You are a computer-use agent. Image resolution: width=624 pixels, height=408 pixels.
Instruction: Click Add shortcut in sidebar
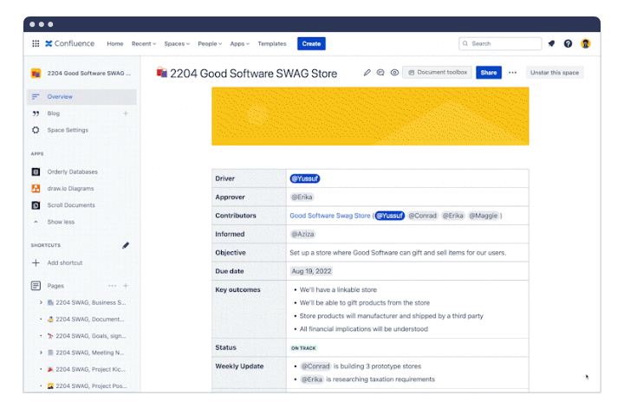pos(65,262)
